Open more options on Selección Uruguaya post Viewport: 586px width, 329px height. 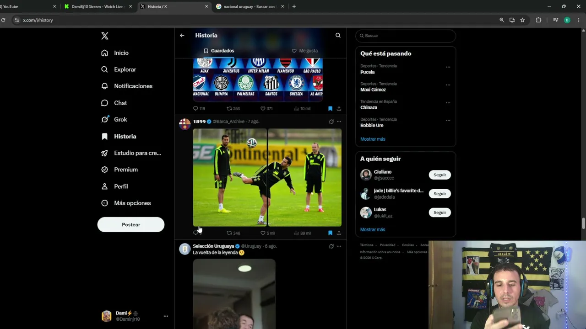(339, 246)
